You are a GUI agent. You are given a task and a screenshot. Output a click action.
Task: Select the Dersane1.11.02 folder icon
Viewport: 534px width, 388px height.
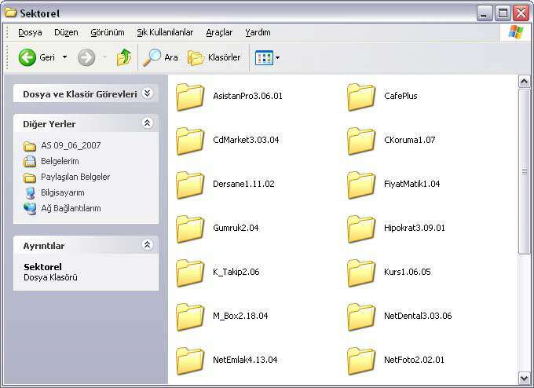click(190, 185)
